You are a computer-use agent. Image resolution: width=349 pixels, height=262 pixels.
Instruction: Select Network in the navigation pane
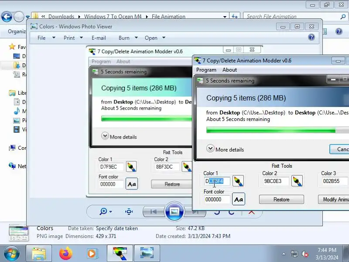pyautogui.click(x=17, y=166)
